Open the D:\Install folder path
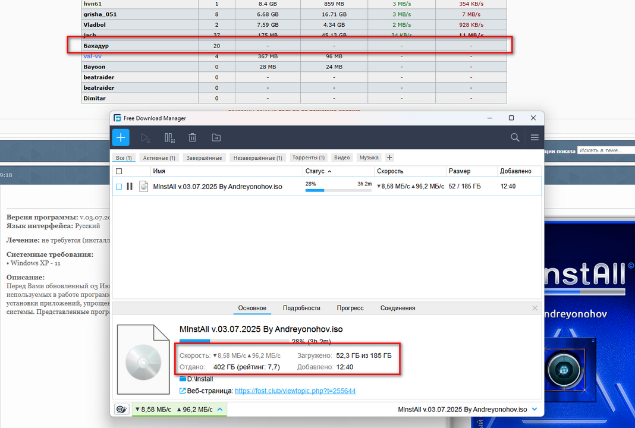 coord(200,379)
